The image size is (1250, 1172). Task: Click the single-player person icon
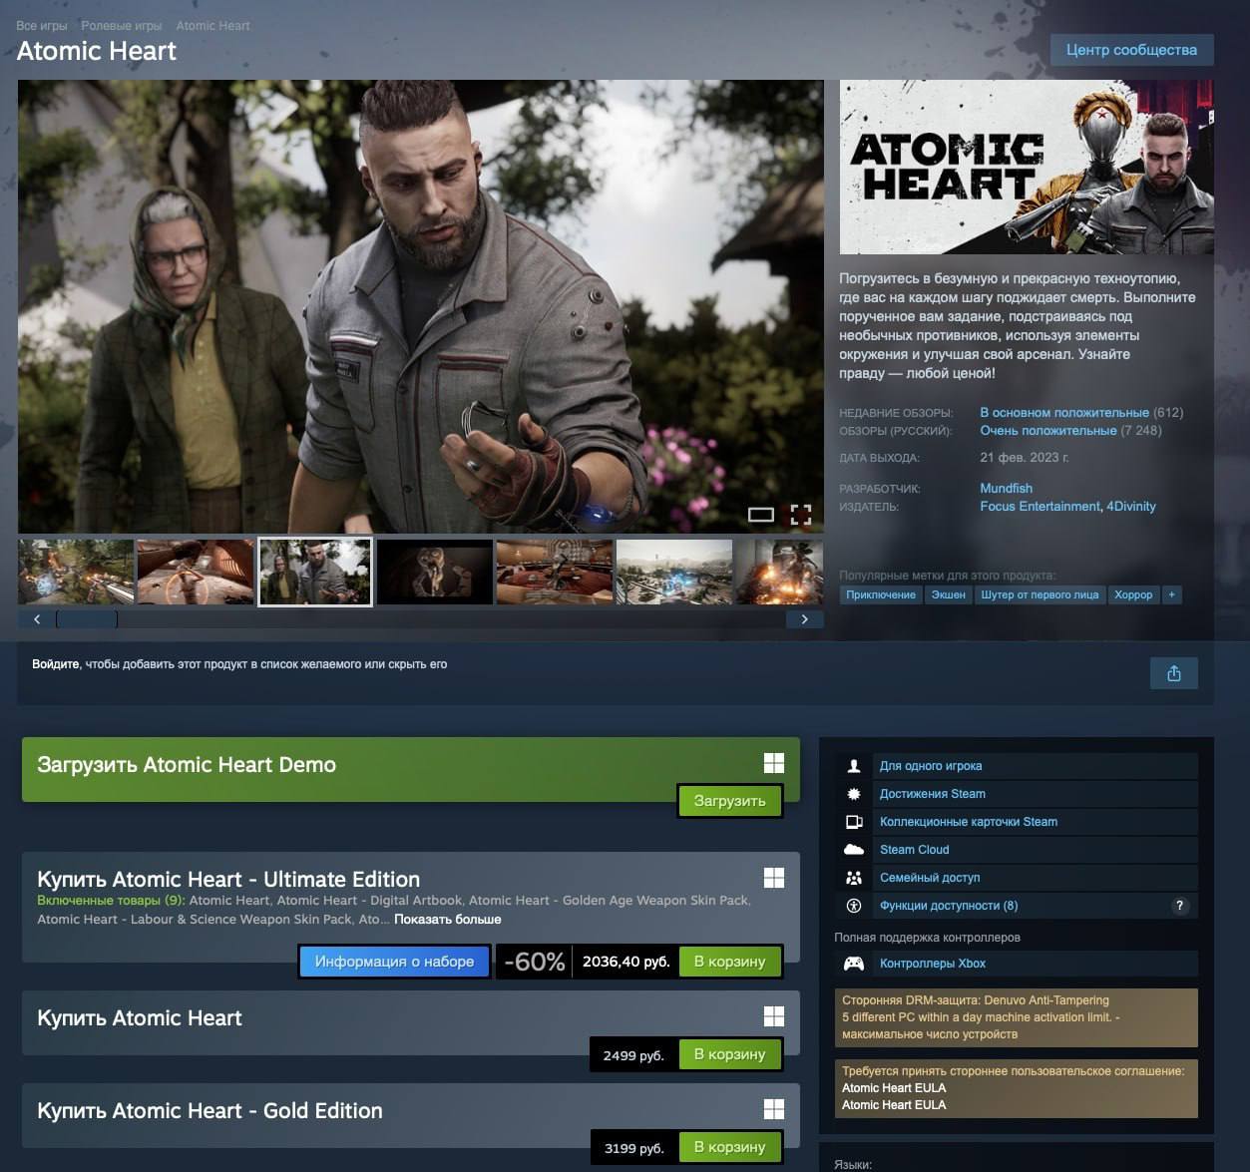click(x=854, y=766)
